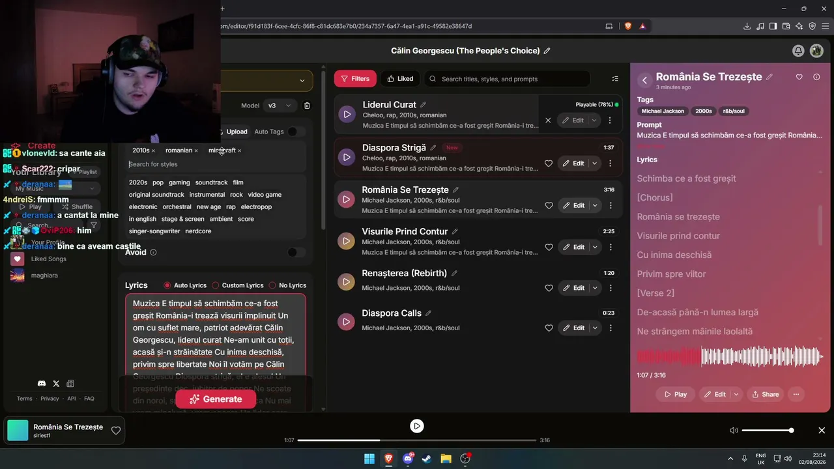The image size is (834, 469).
Task: Rename Diaspora Calls with the pencil icon
Action: [x=428, y=313]
